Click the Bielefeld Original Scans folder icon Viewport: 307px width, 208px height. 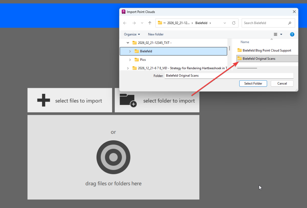click(239, 58)
